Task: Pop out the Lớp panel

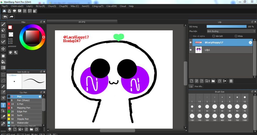Action: (x=252, y=22)
